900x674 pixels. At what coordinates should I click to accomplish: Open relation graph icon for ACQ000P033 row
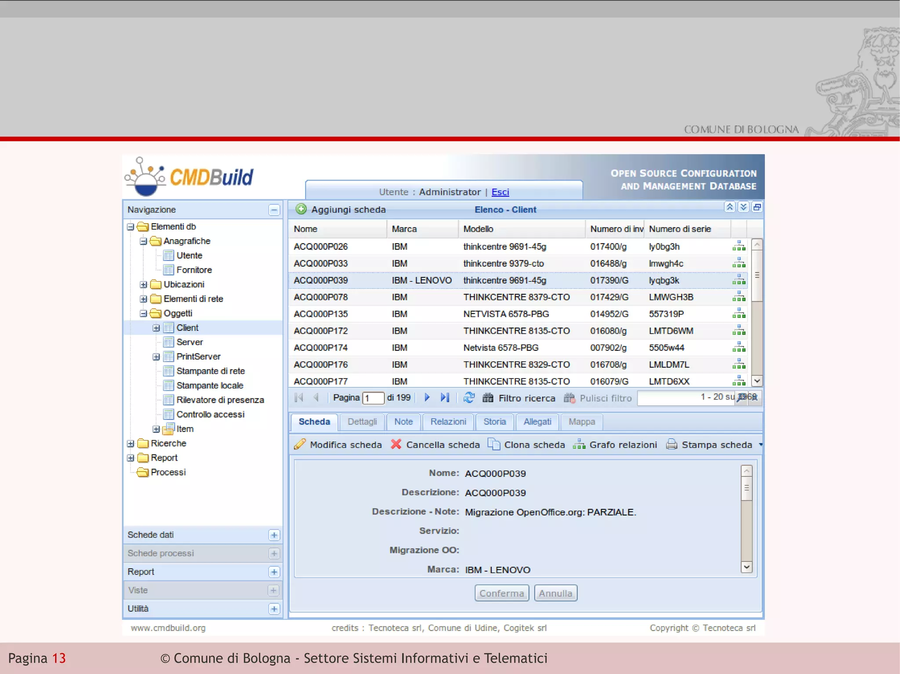tap(739, 263)
